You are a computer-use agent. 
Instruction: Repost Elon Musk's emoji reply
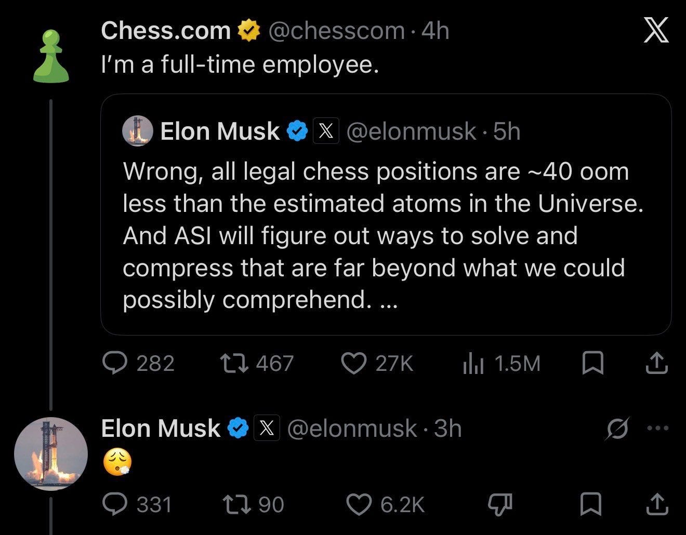click(x=253, y=504)
